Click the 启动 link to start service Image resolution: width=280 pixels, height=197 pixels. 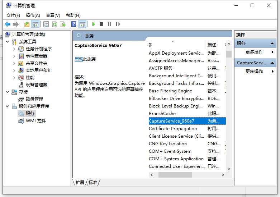[79, 59]
